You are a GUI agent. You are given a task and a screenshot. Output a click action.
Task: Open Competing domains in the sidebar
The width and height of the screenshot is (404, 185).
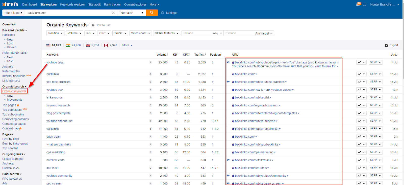coord(15,119)
